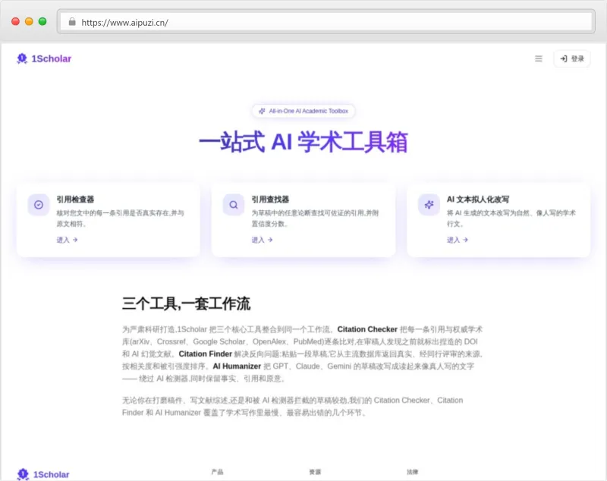Click the yellow minimize window button
Screen dimensions: 607x481
[29, 22]
